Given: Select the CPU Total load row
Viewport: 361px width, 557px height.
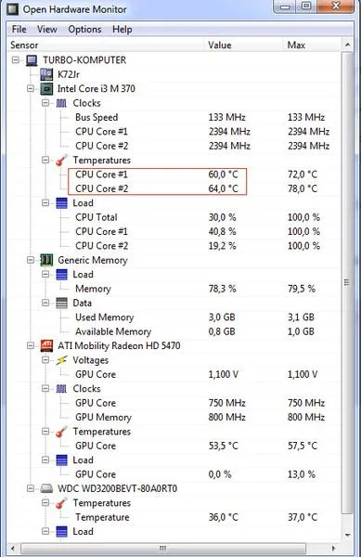Looking at the screenshot, I should pos(174,217).
